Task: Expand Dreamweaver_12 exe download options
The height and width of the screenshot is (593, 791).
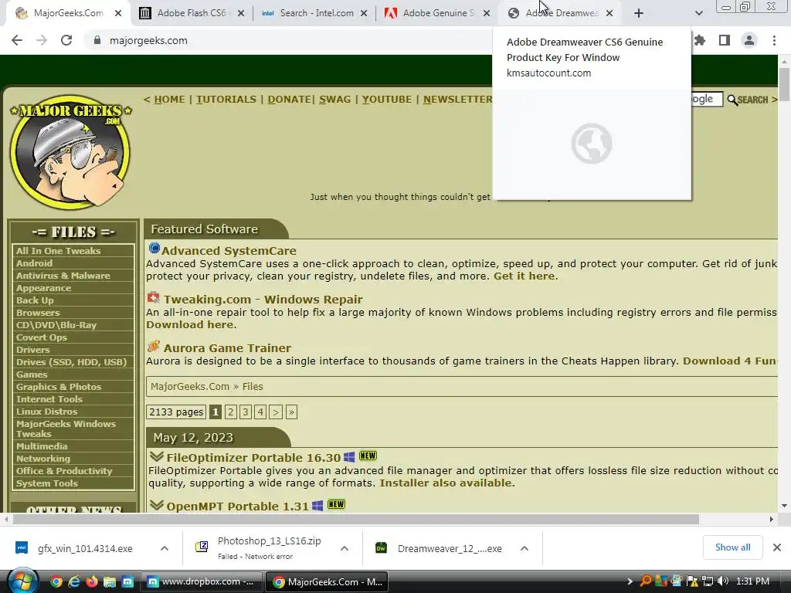Action: coord(525,548)
